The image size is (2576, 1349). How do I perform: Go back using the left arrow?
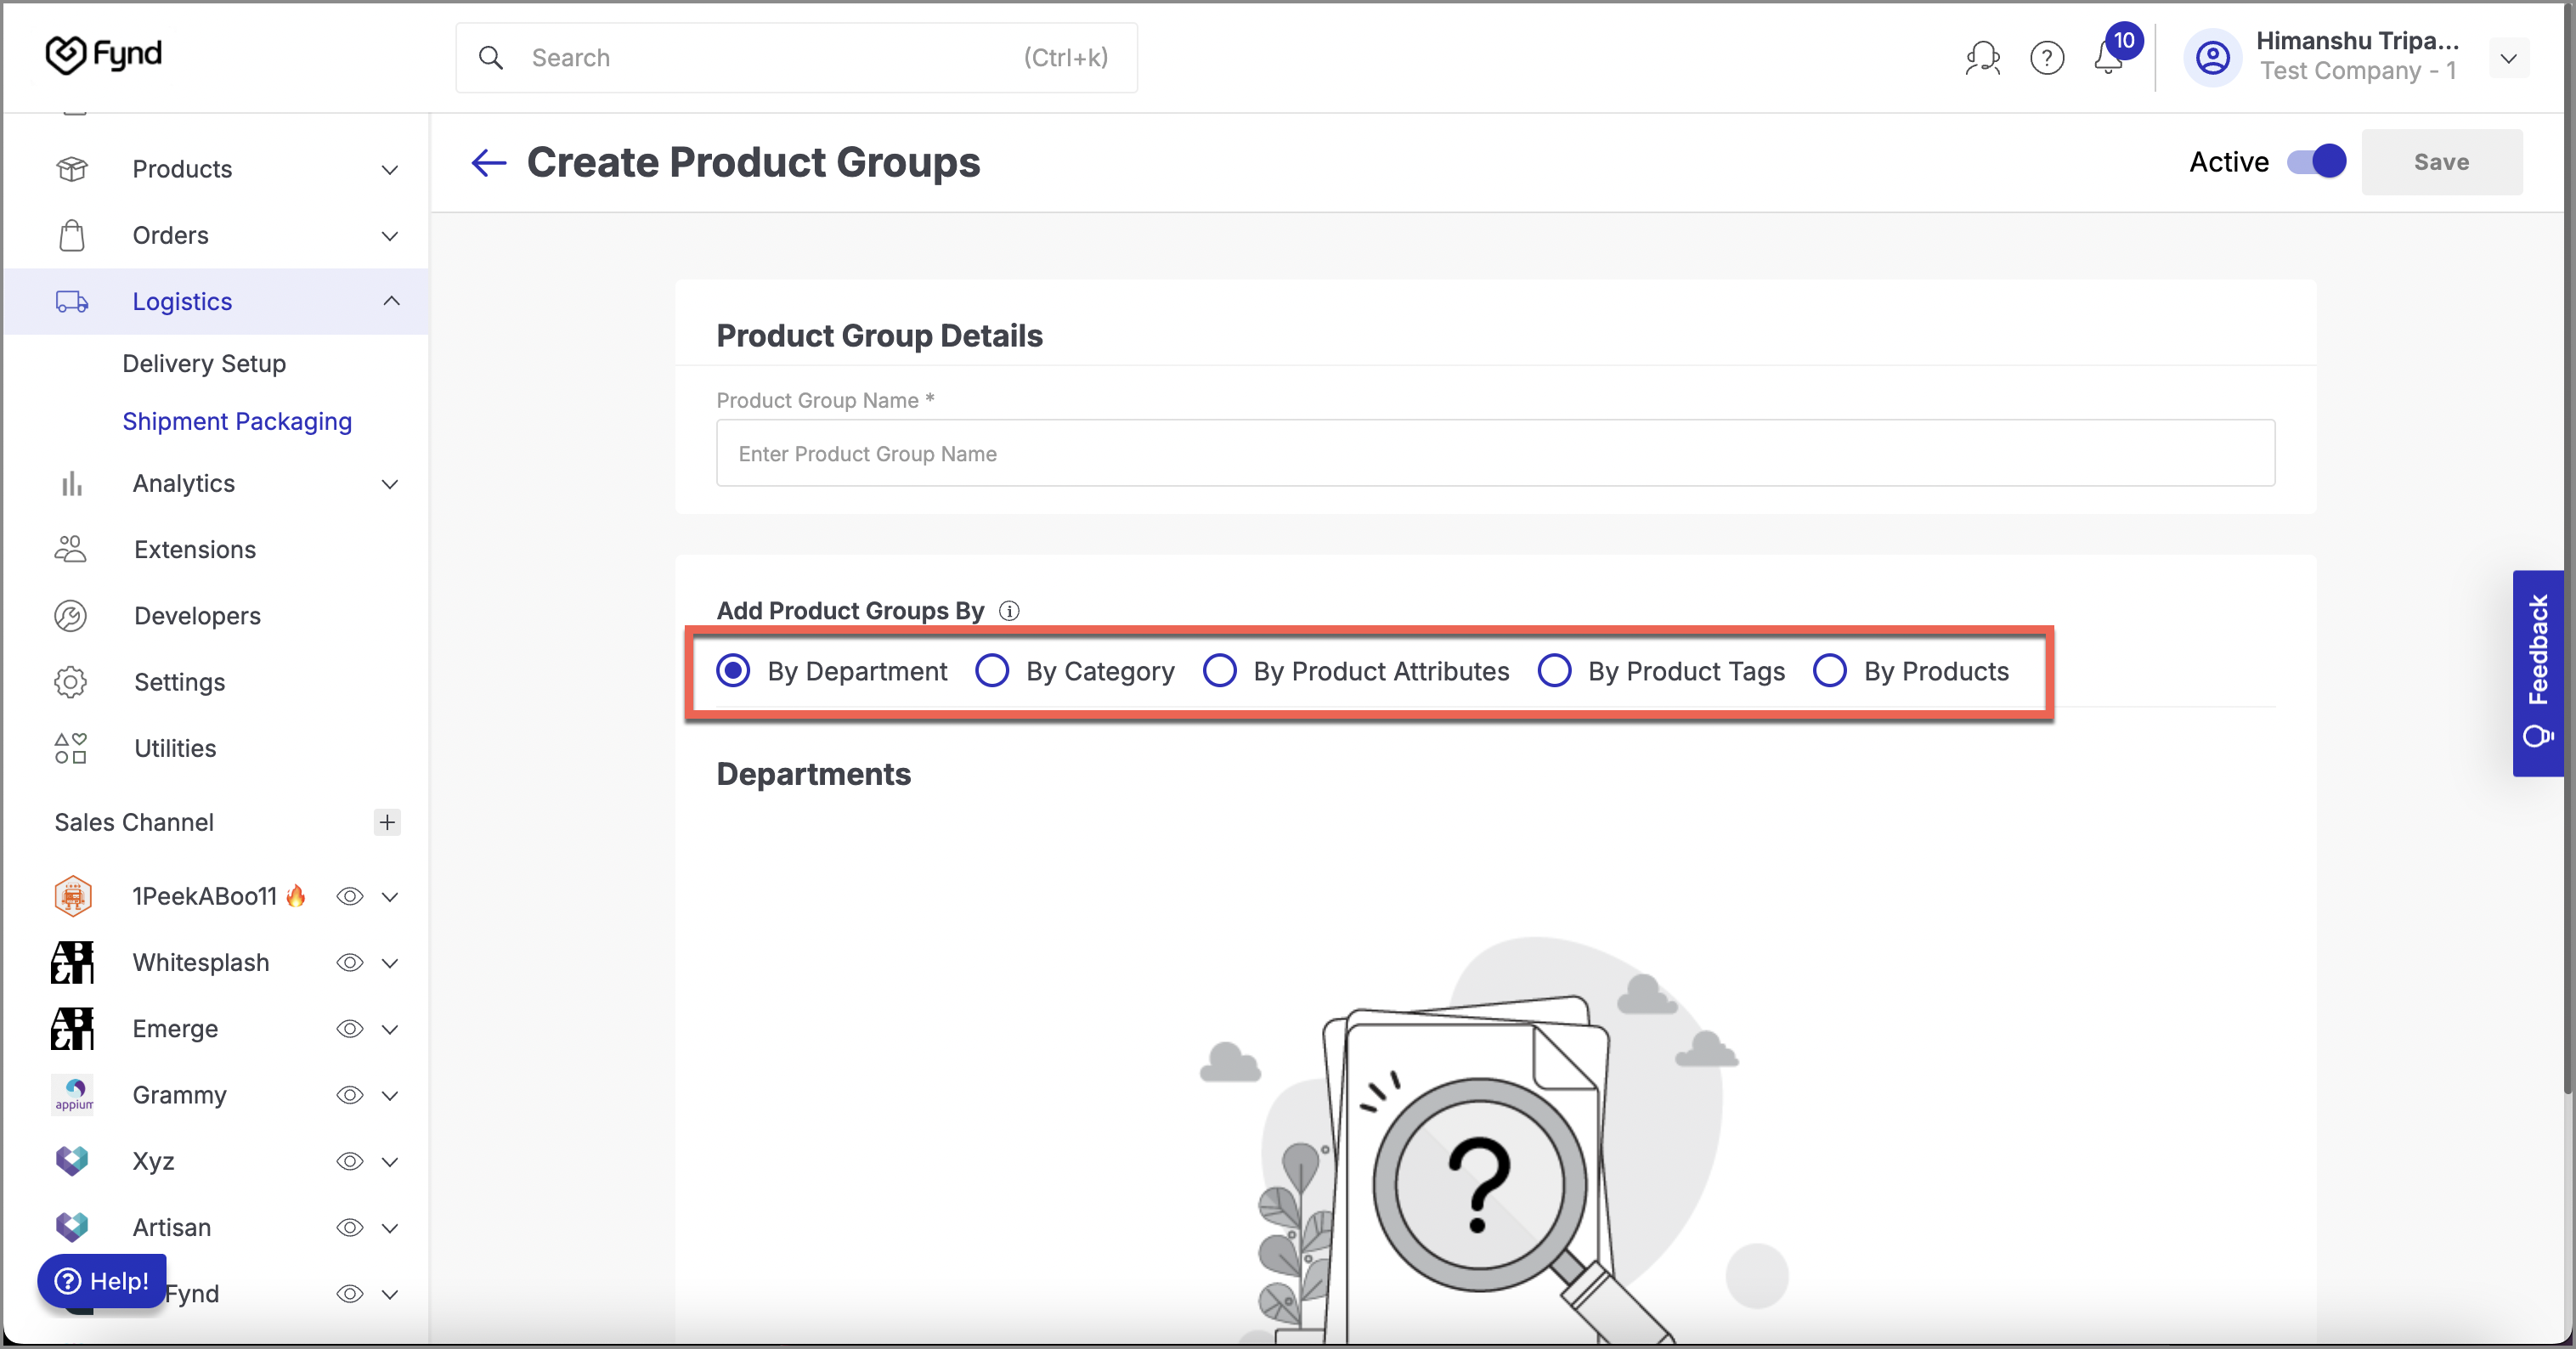(x=489, y=162)
